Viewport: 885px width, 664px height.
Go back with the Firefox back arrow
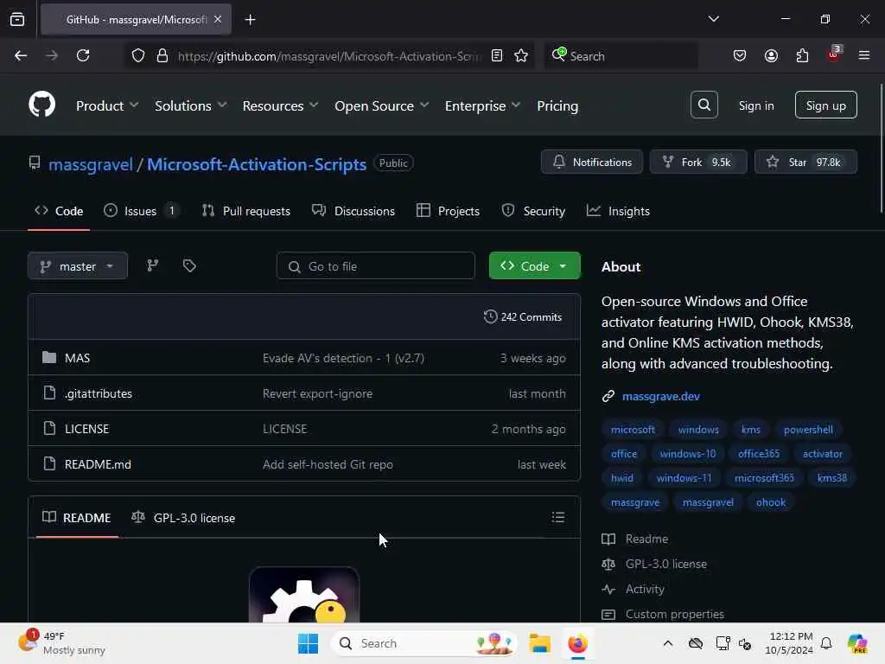click(21, 55)
